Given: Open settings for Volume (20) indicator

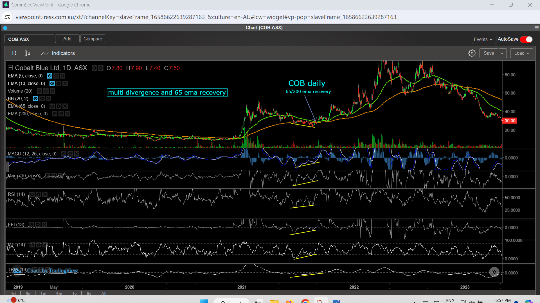Looking at the screenshot, I should pos(46,91).
